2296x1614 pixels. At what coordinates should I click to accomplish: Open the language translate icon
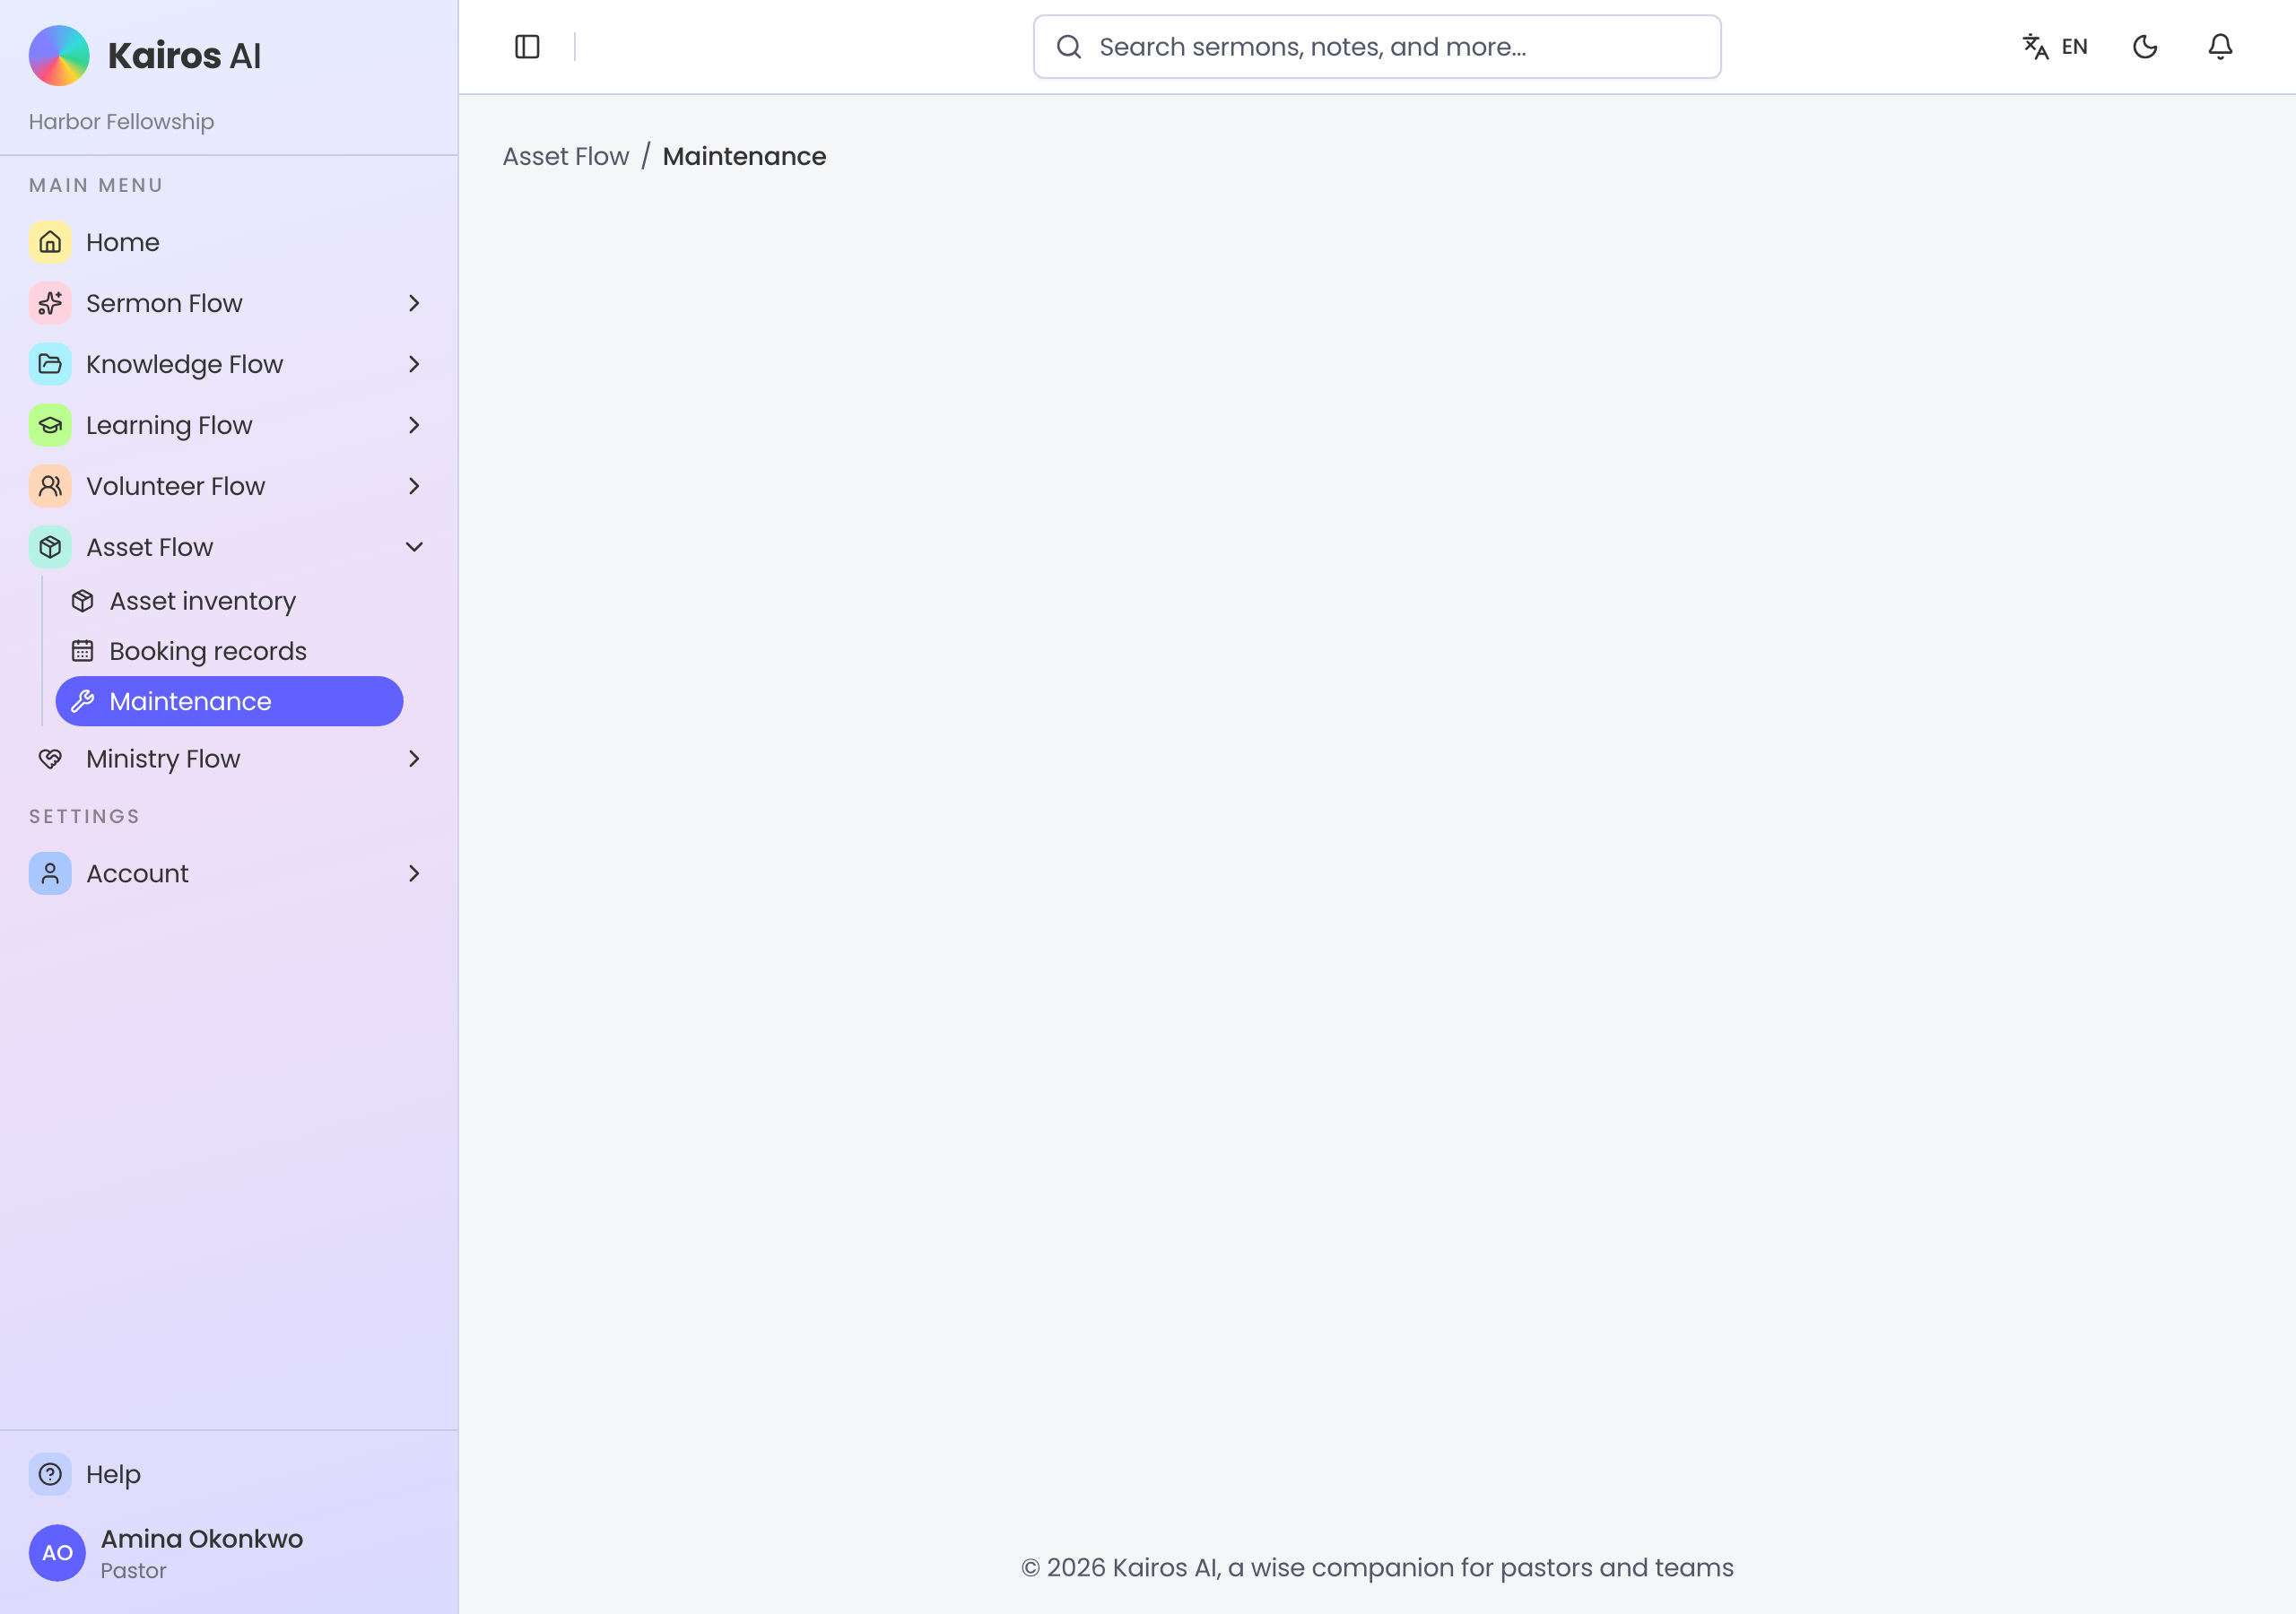click(x=2035, y=47)
